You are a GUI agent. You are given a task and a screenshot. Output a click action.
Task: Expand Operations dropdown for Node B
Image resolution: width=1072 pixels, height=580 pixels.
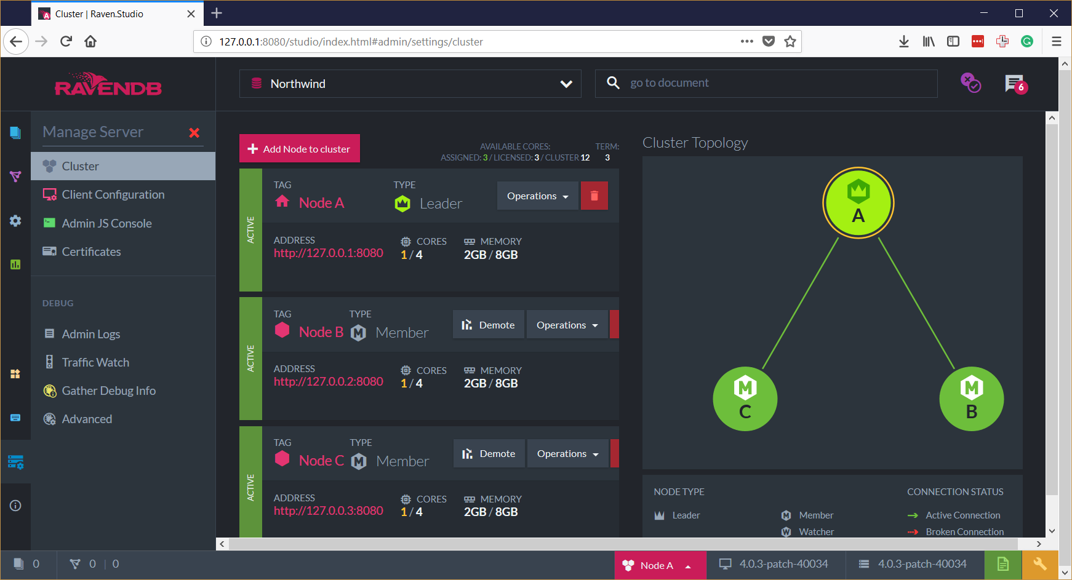(567, 325)
